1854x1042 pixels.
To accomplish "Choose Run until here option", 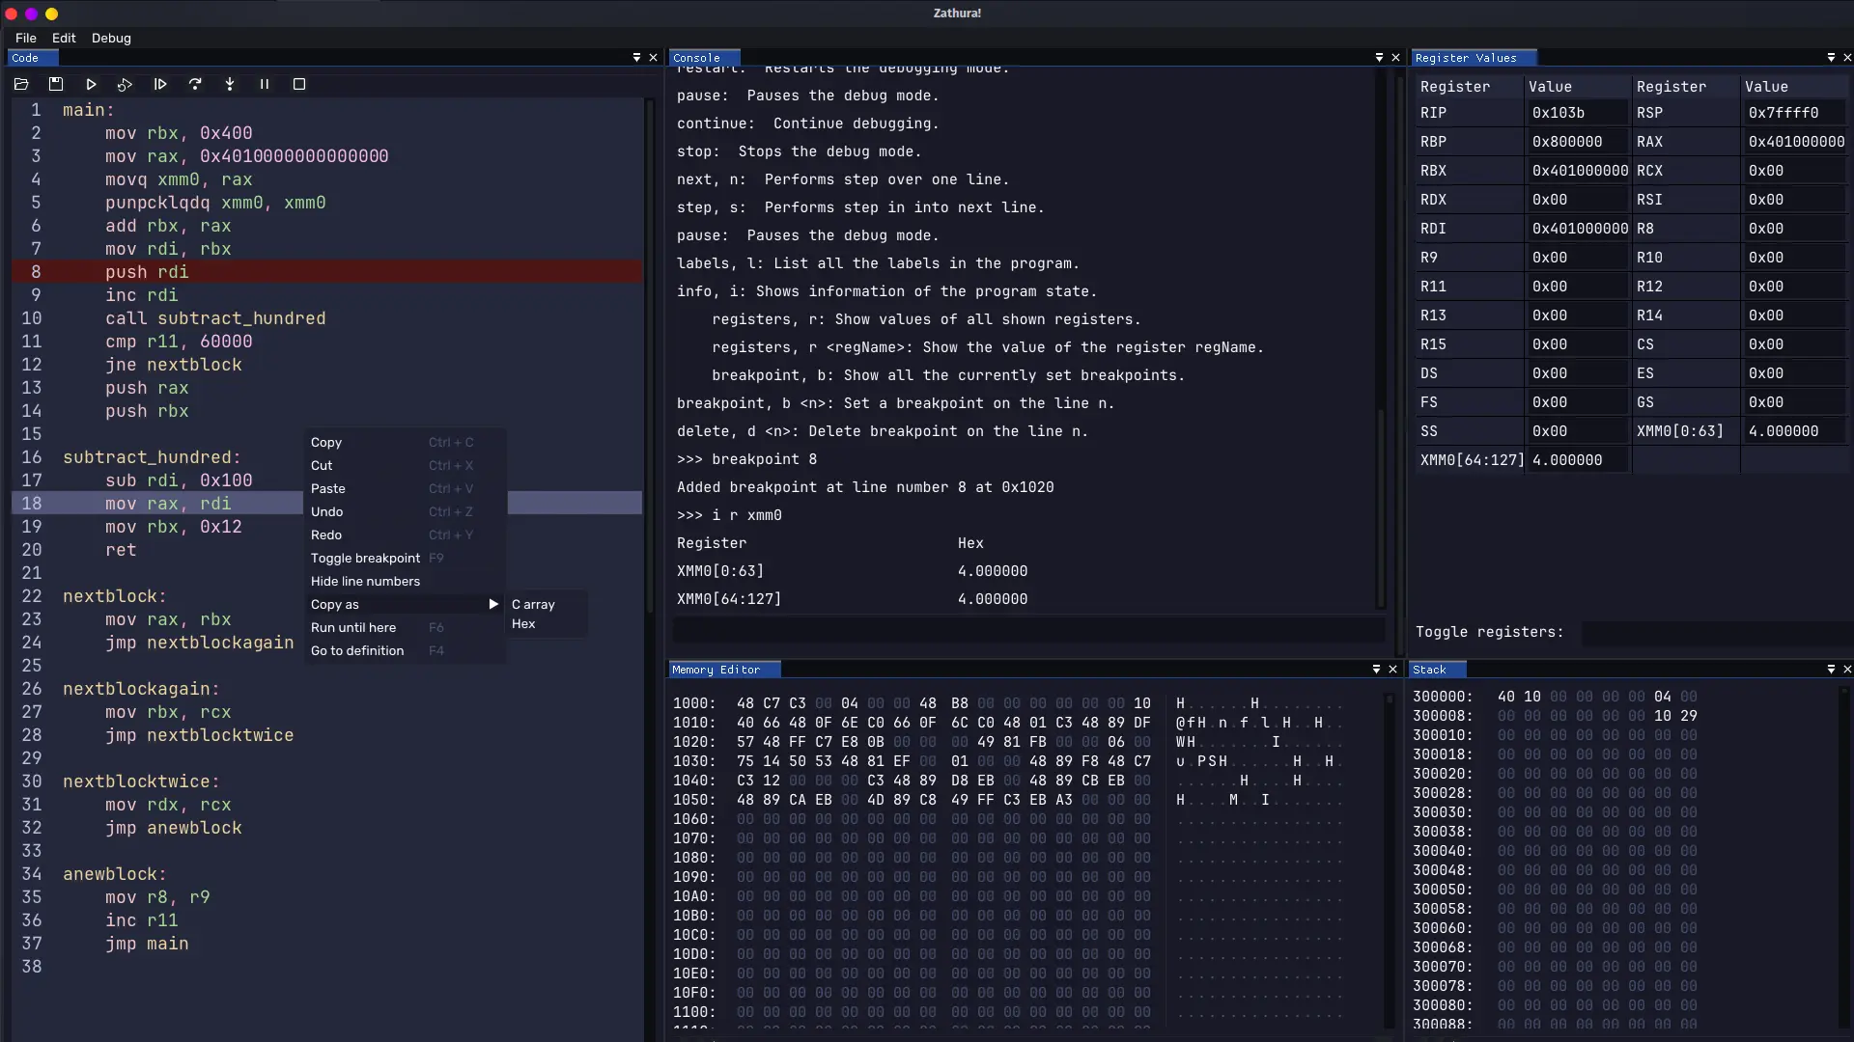I will pos(353,628).
